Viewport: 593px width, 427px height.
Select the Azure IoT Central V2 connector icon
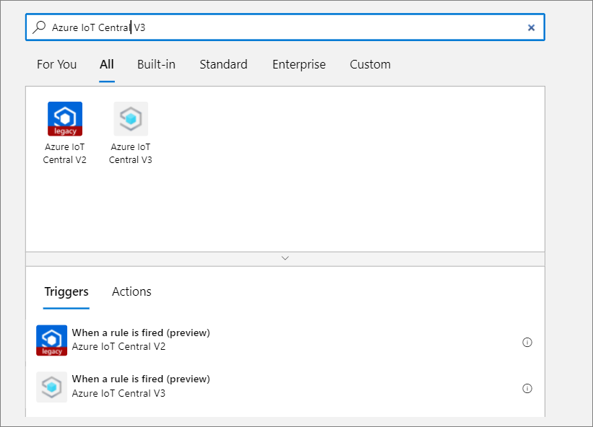tap(64, 118)
